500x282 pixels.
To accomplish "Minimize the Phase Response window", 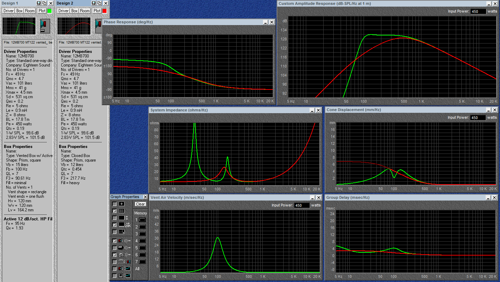I will coord(265,22).
